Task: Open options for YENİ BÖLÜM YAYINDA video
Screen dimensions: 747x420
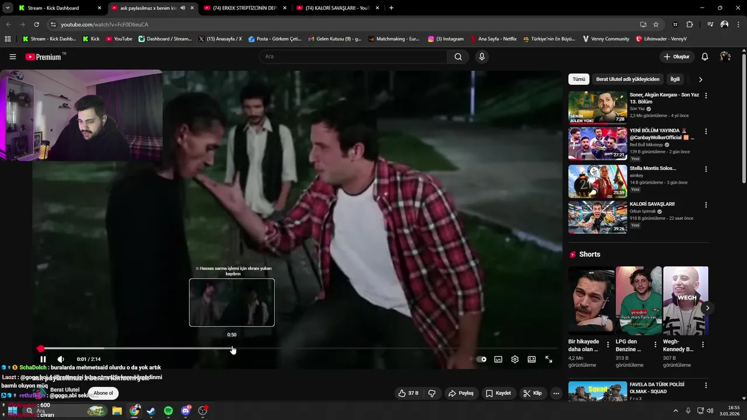Action: (706, 132)
